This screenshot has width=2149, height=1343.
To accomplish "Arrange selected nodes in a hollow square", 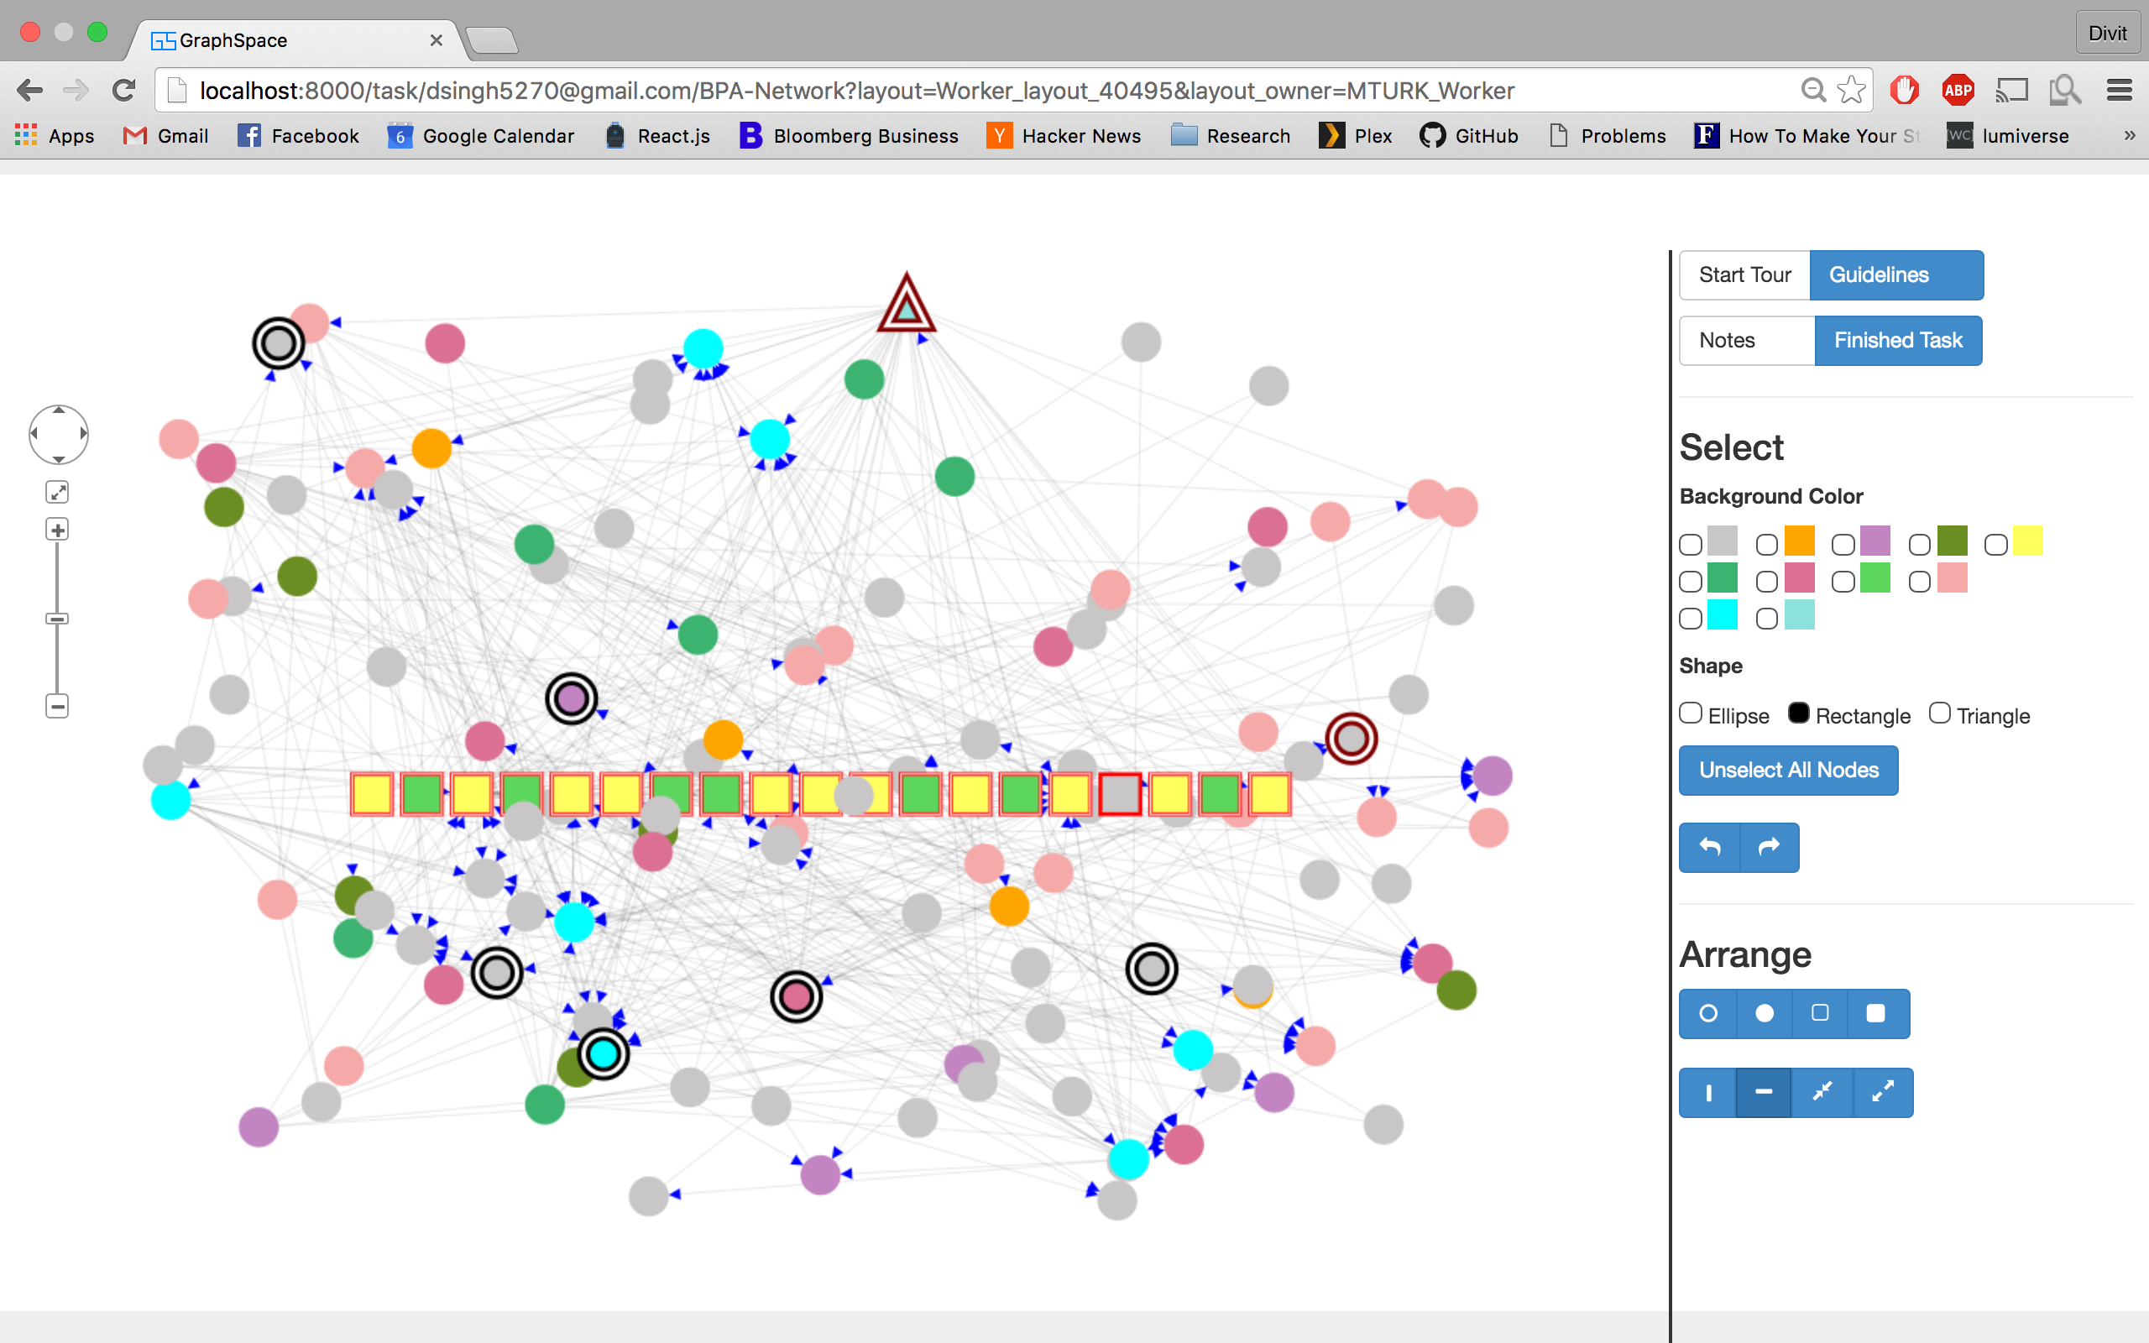I will click(1820, 1013).
